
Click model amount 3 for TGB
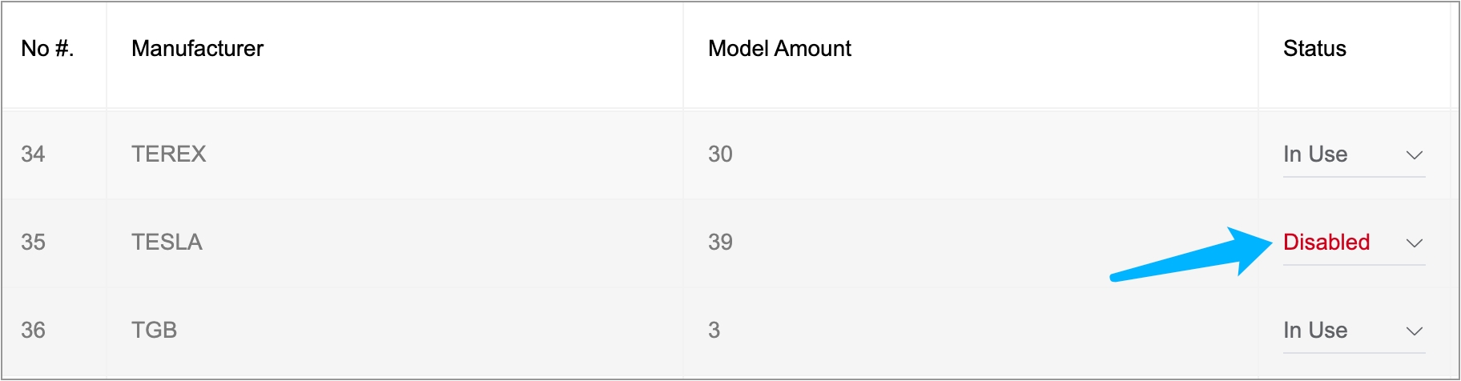pyautogui.click(x=714, y=331)
